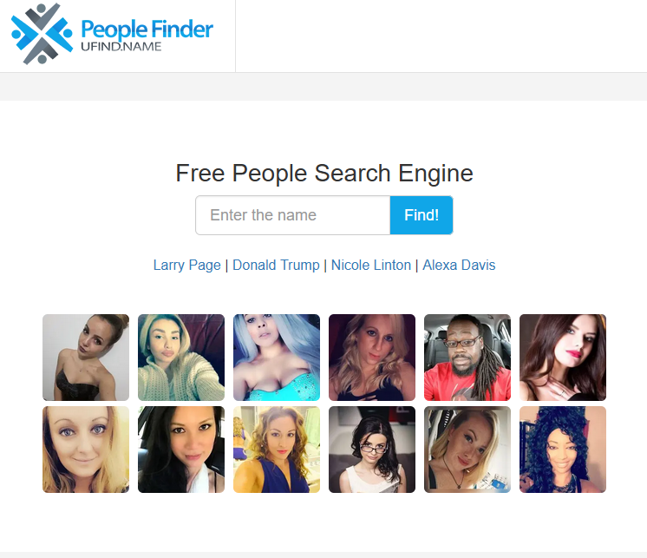This screenshot has height=558, width=647.
Task: Focus the "Enter the name" search field
Action: tap(293, 215)
